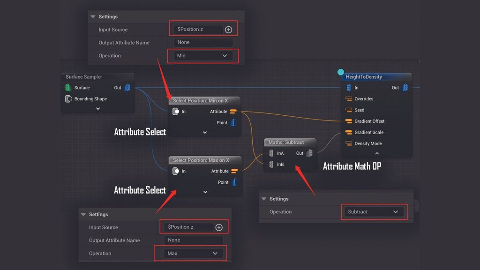Toggle the Density Mode override on HeightToDensity

coord(349,143)
